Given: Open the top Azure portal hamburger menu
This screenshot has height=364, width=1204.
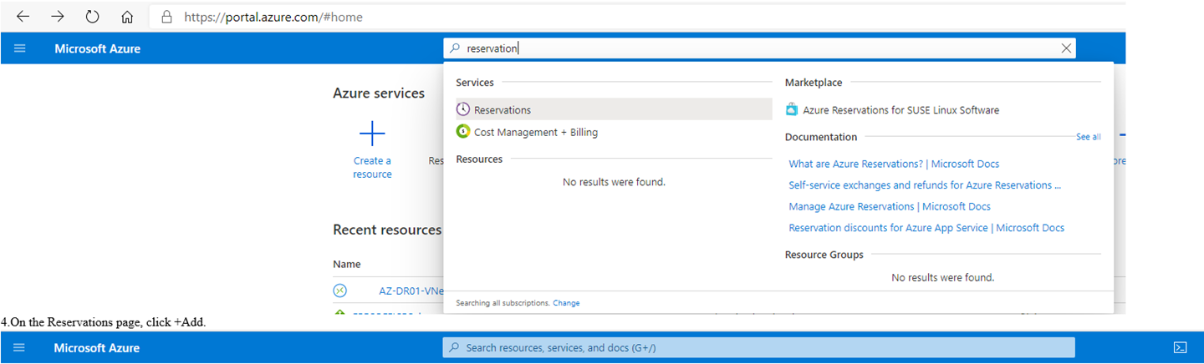Looking at the screenshot, I should [20, 48].
